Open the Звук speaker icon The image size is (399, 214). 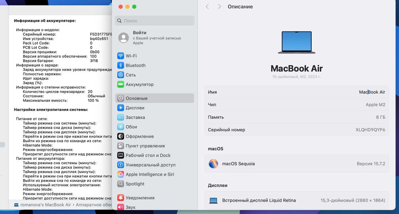click(120, 207)
